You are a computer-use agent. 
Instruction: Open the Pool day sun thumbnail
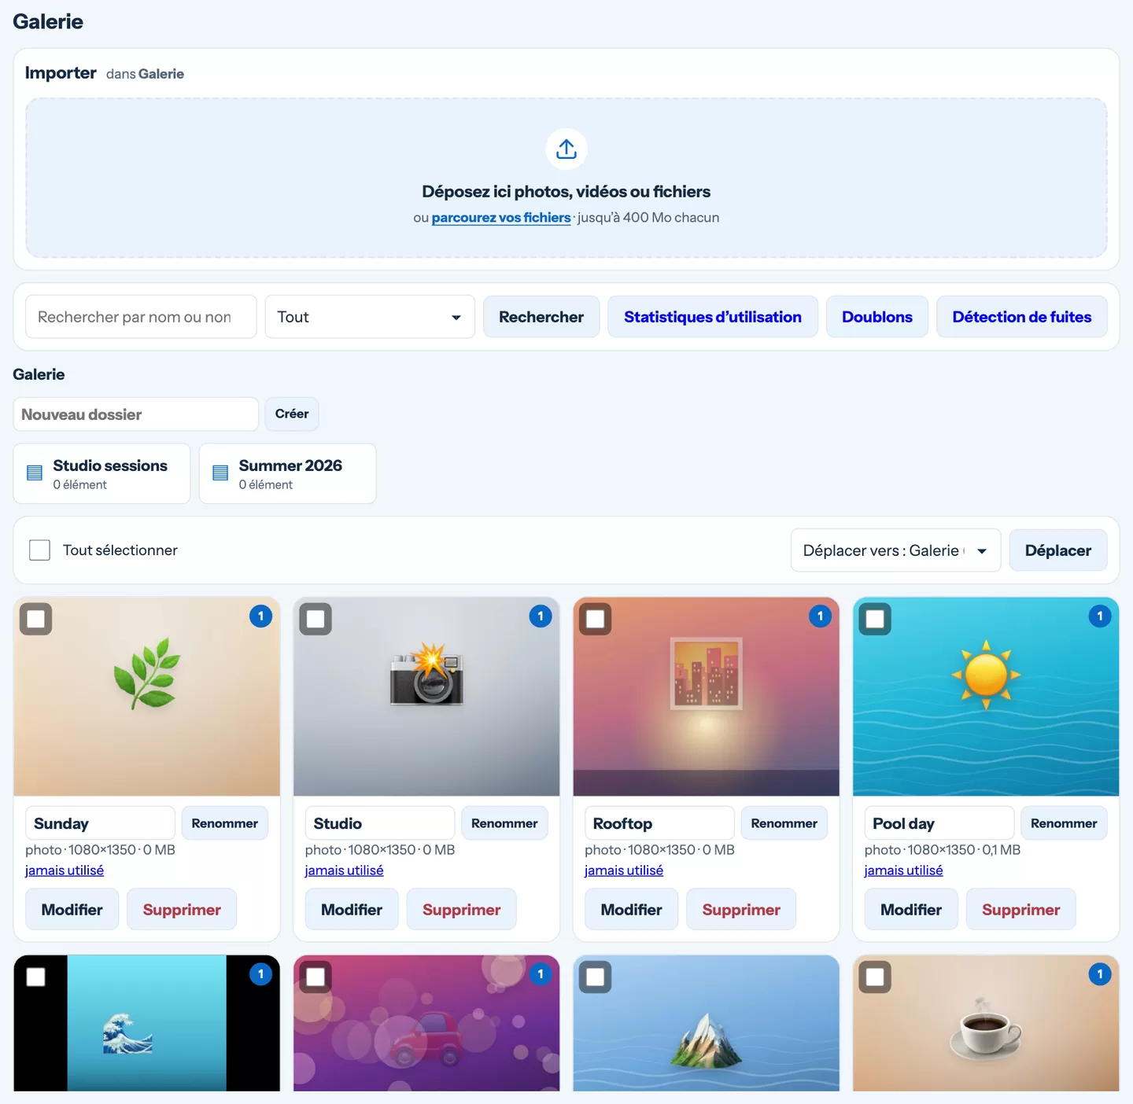pos(986,697)
